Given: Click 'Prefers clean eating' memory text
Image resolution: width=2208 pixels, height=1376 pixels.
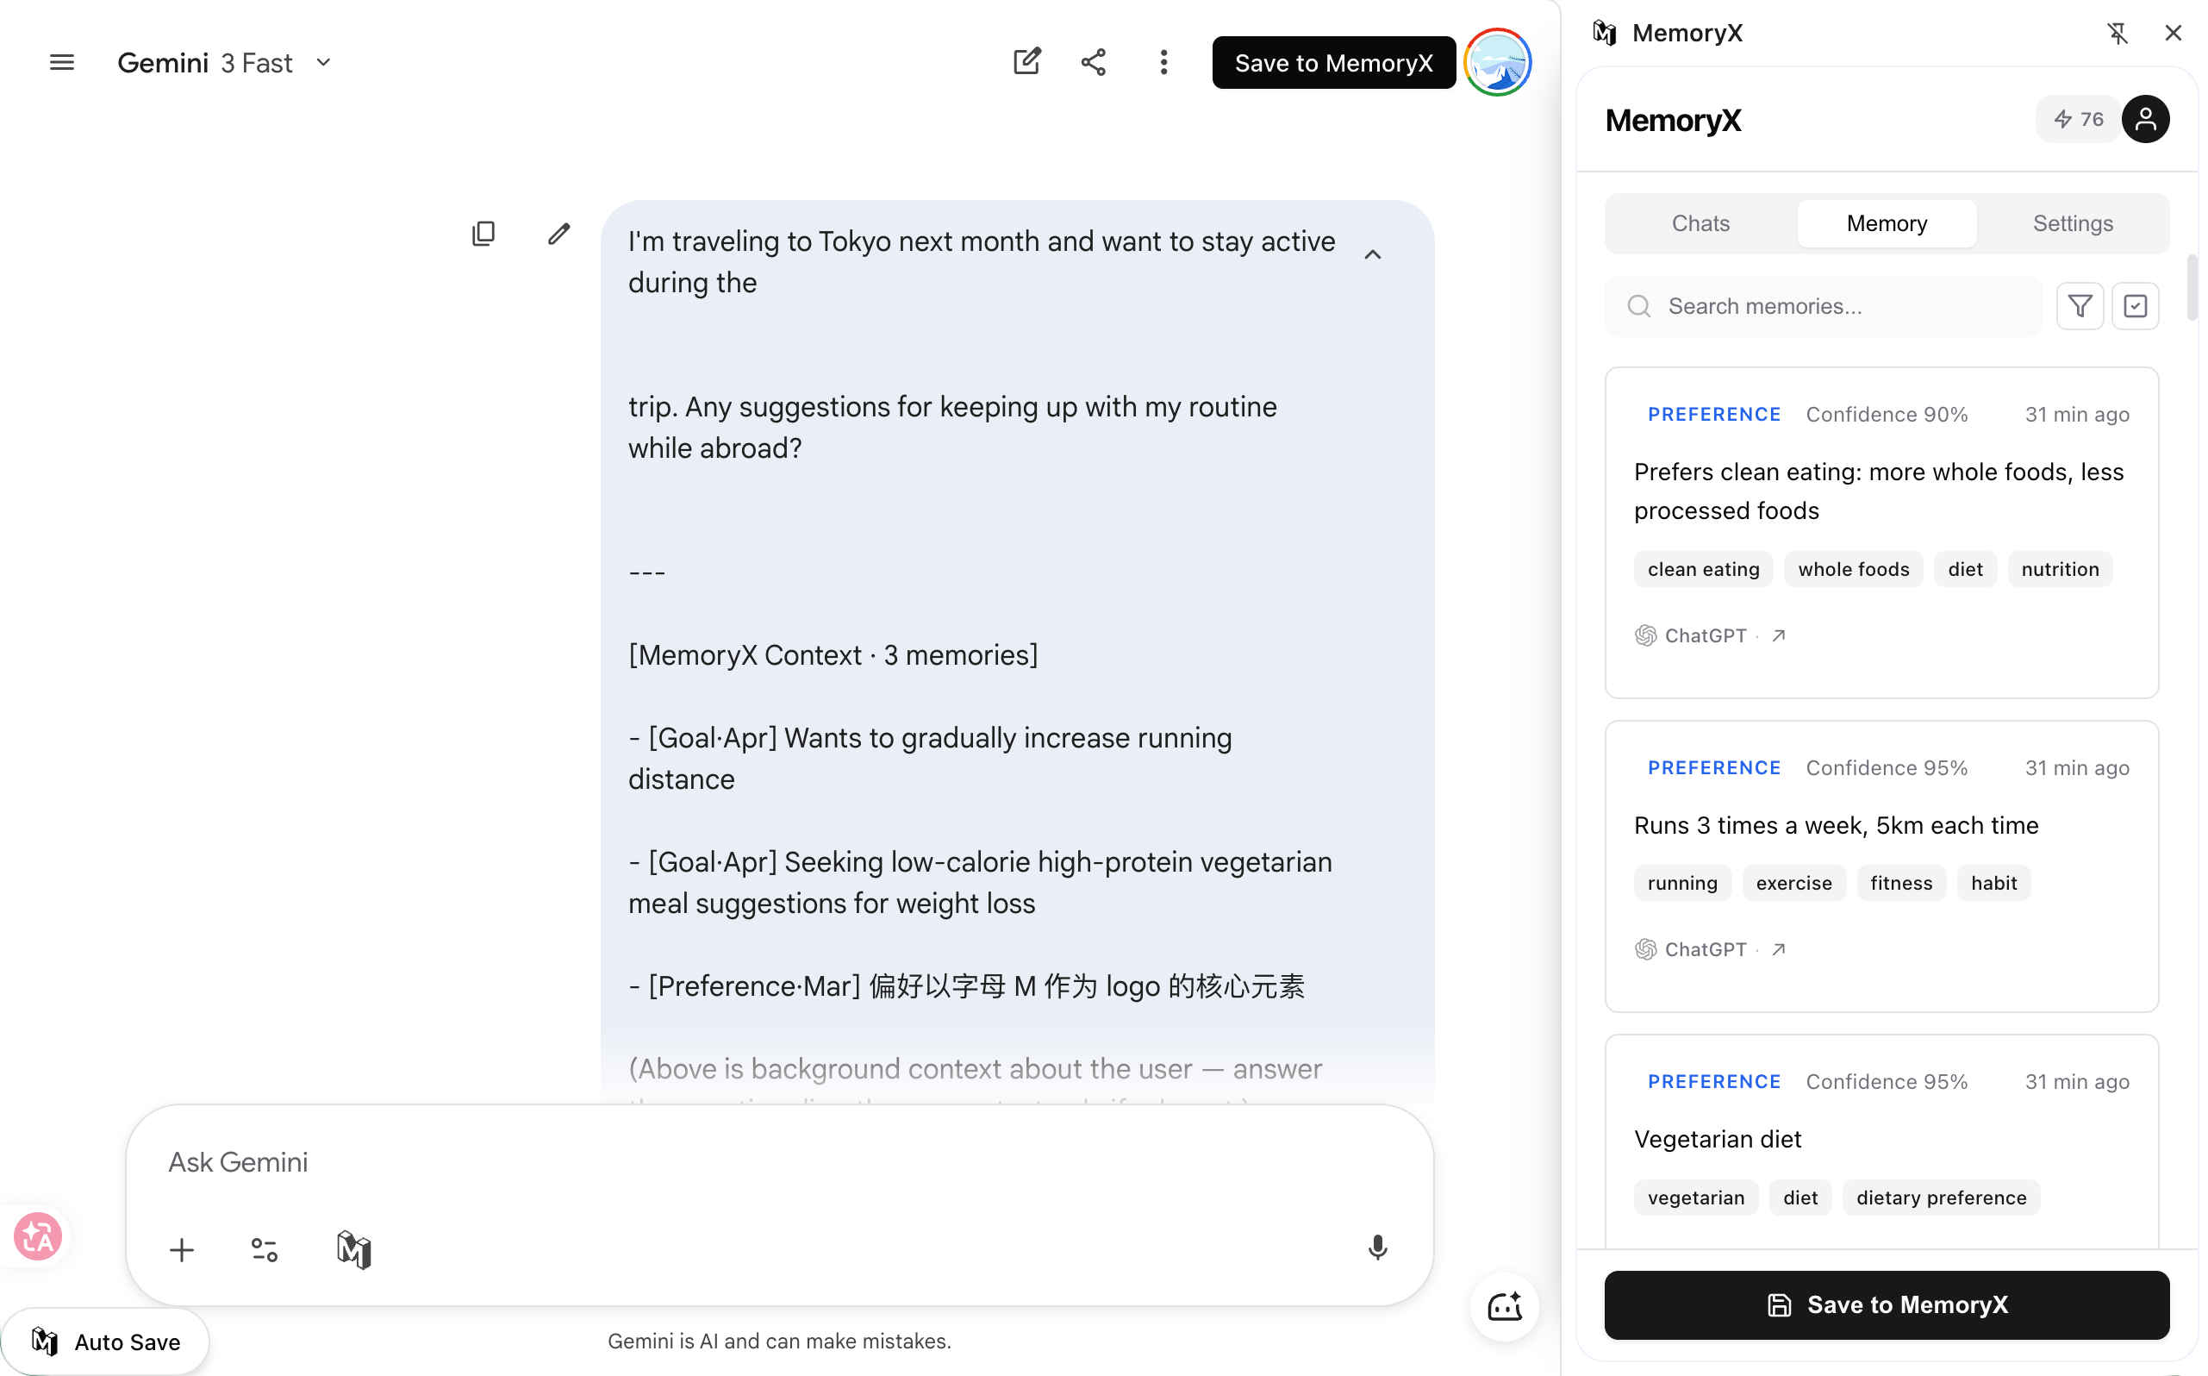Looking at the screenshot, I should click(x=1879, y=491).
